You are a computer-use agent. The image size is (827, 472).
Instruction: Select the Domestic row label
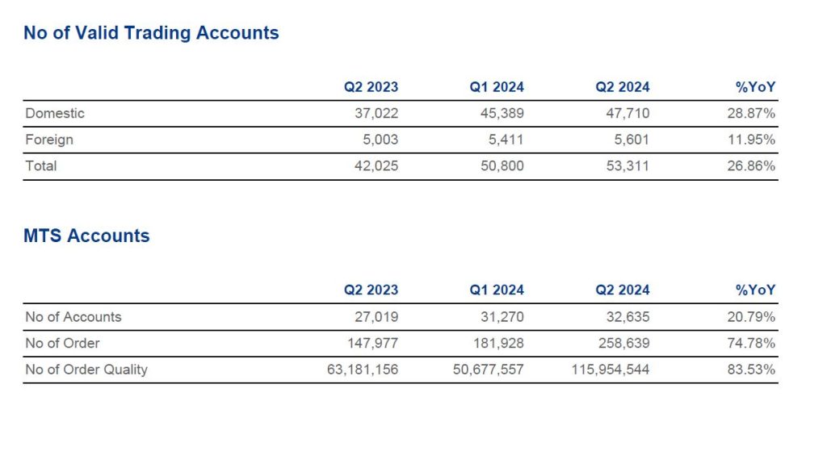55,114
